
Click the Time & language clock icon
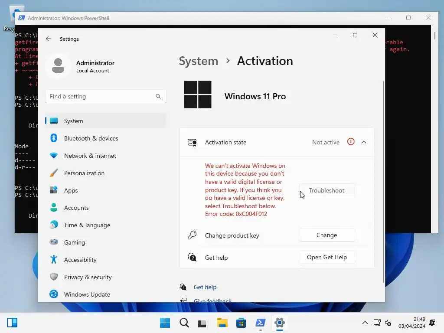point(53,225)
